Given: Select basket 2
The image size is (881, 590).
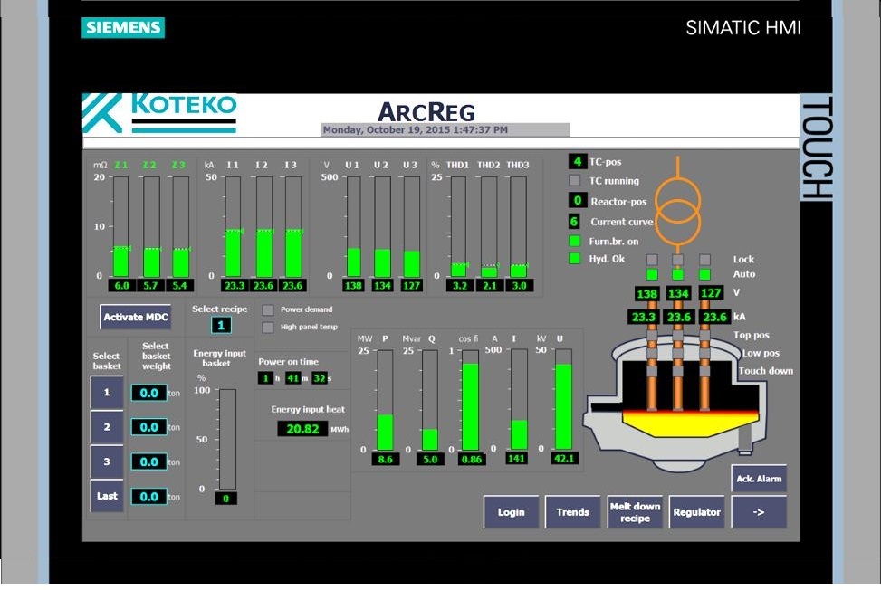Looking at the screenshot, I should (x=107, y=427).
